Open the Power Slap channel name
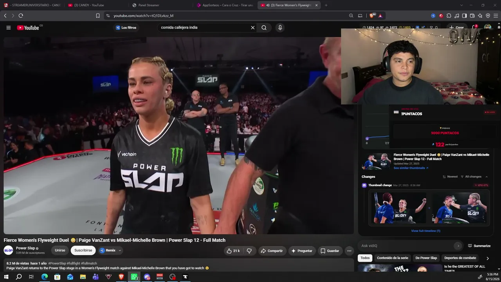The image size is (501, 282). click(25, 248)
